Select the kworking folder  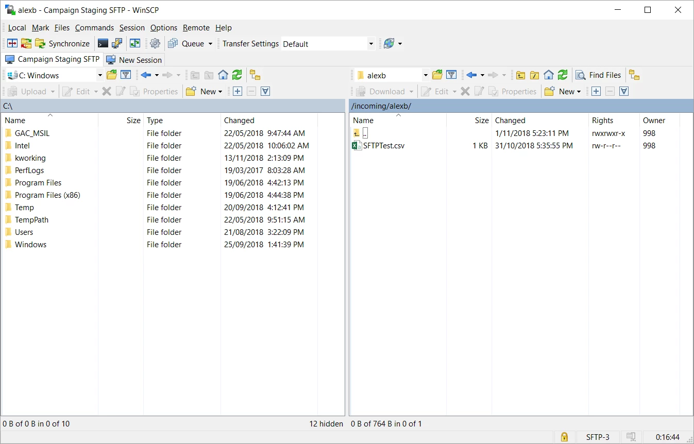coord(30,158)
